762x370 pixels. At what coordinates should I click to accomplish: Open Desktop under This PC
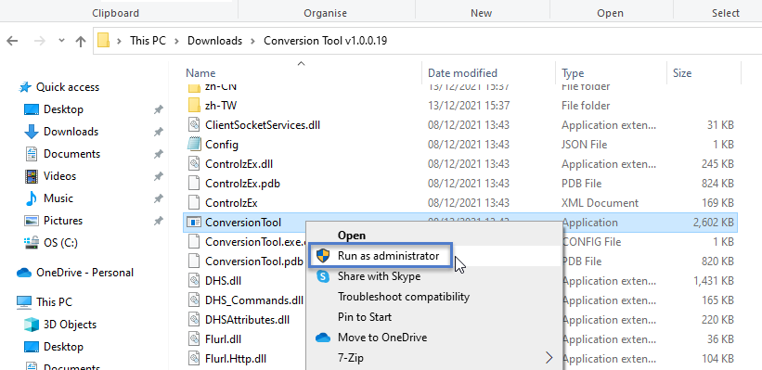click(x=63, y=347)
